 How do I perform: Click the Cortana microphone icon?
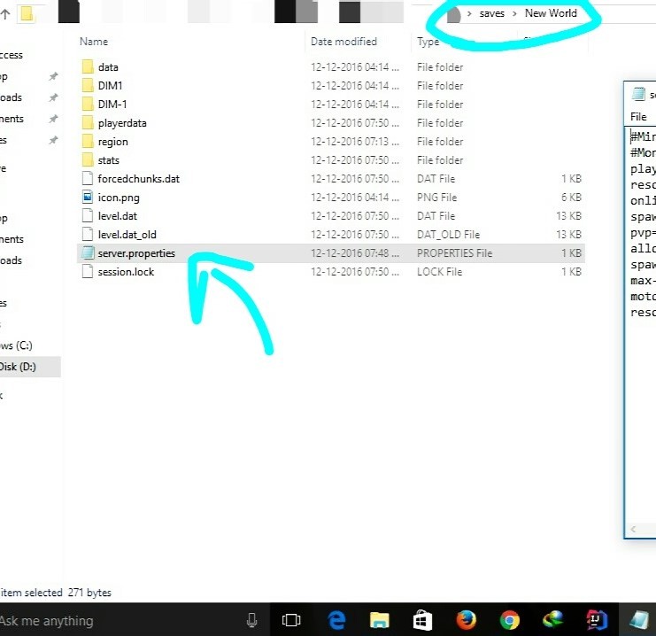[x=252, y=620]
